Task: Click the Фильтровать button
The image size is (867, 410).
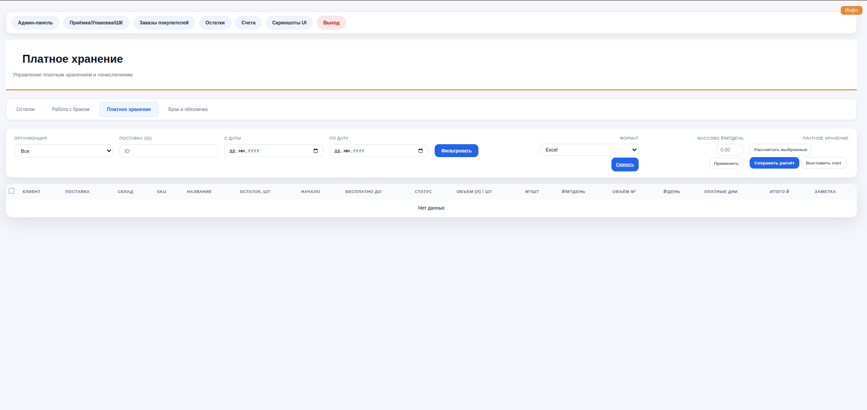Action: 456,151
